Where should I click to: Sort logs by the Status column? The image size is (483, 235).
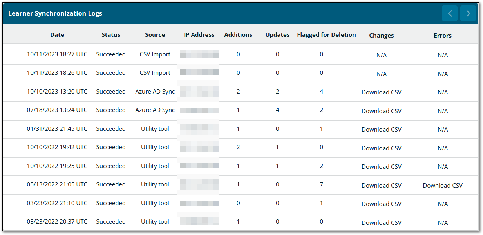111,34
